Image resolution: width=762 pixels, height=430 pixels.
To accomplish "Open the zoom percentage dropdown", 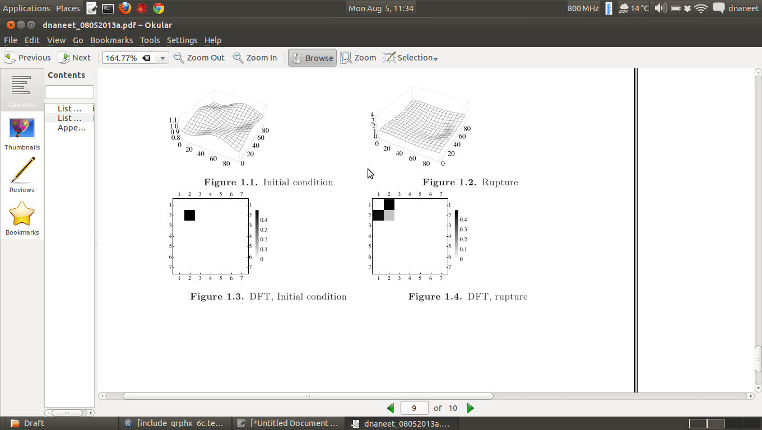I will (162, 57).
